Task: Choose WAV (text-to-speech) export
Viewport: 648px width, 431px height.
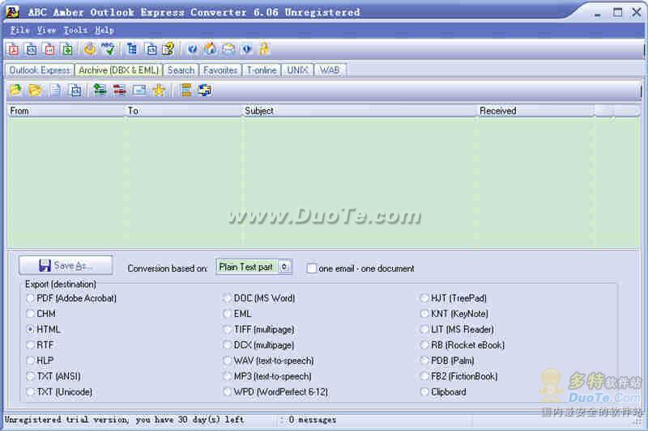Action: [269, 361]
